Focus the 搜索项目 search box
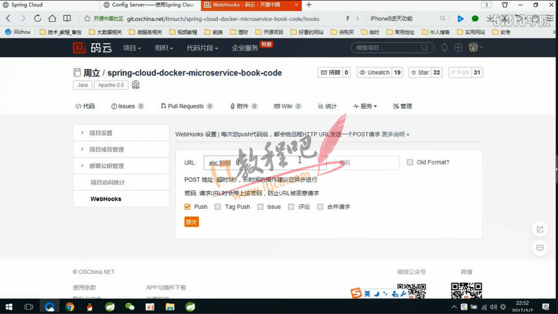 pos(393,47)
